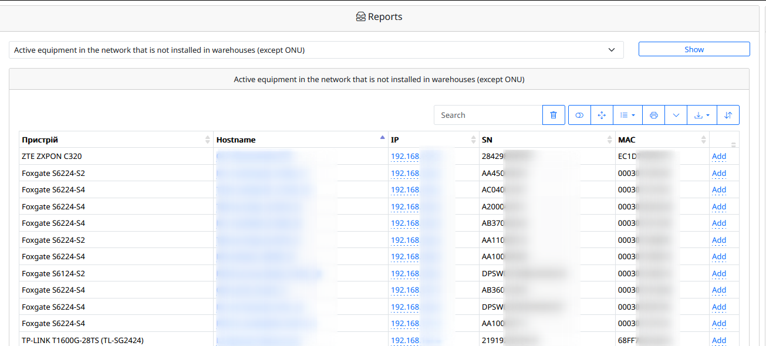Sort by IP column arrows

coord(474,140)
